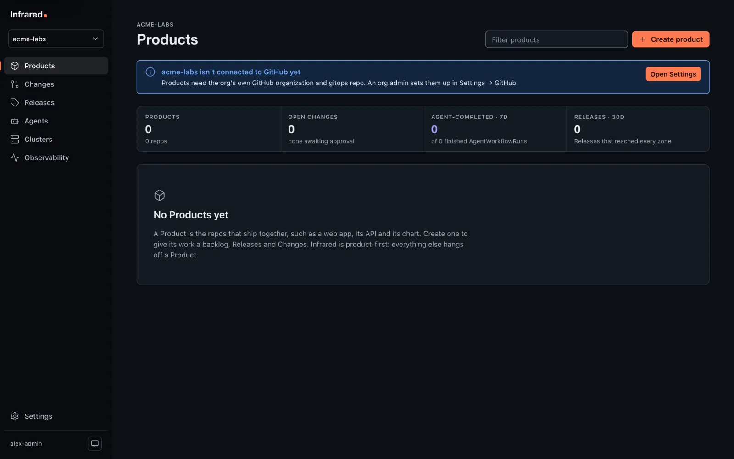Click the Releases 30D stat card

coord(637,129)
